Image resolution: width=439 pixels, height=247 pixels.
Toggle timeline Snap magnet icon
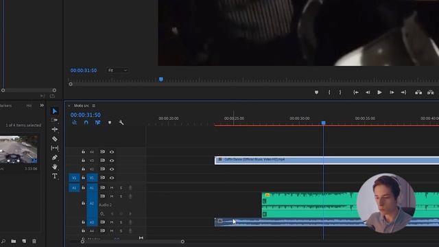(x=86, y=122)
